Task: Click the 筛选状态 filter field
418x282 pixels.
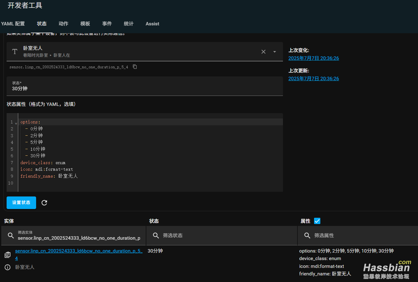Action: coord(222,235)
